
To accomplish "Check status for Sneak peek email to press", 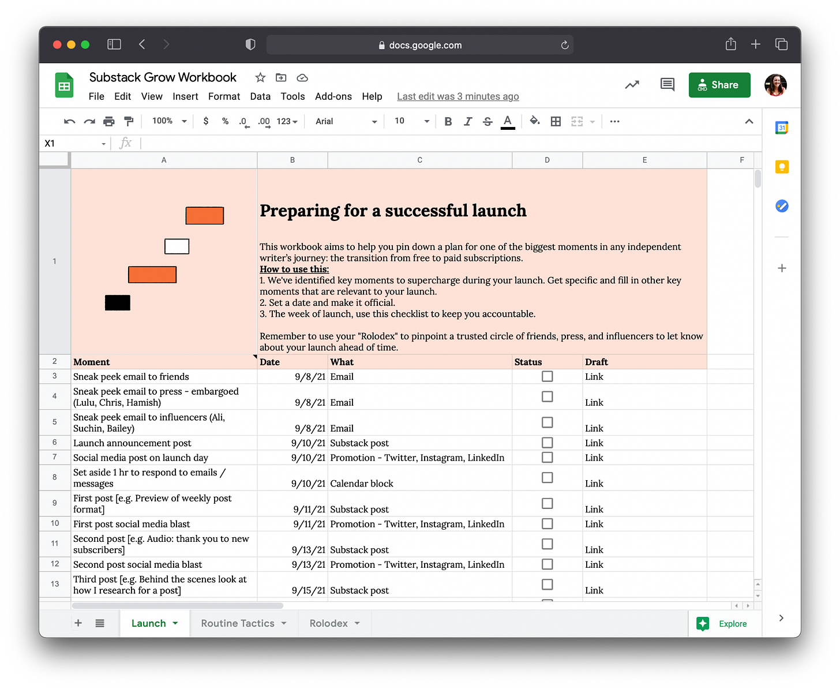I will pos(547,396).
